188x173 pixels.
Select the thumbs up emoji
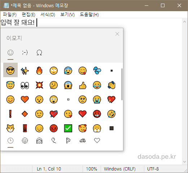tap(83, 85)
